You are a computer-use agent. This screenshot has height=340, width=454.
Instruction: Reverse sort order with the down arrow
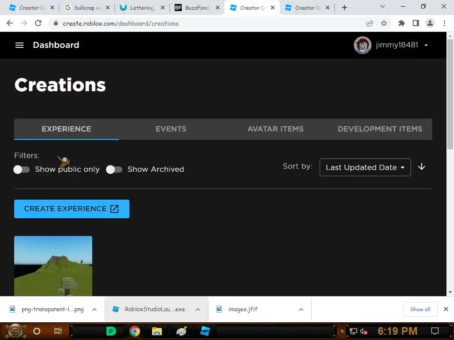(x=422, y=167)
